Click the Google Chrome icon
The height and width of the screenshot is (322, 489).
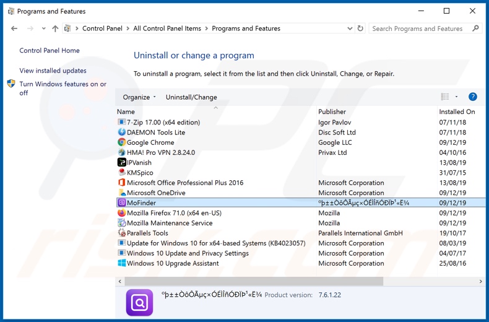[x=121, y=142]
